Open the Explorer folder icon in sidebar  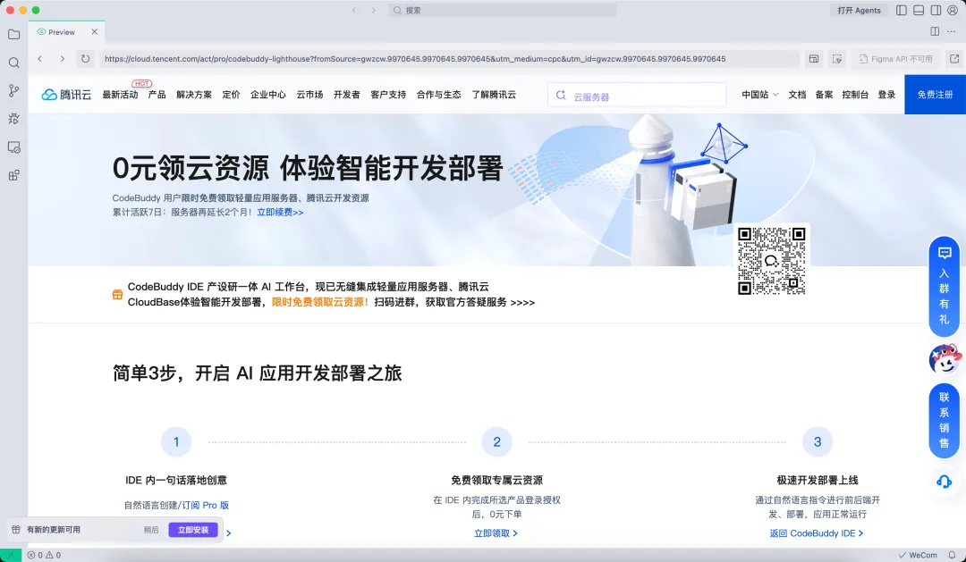tap(13, 35)
